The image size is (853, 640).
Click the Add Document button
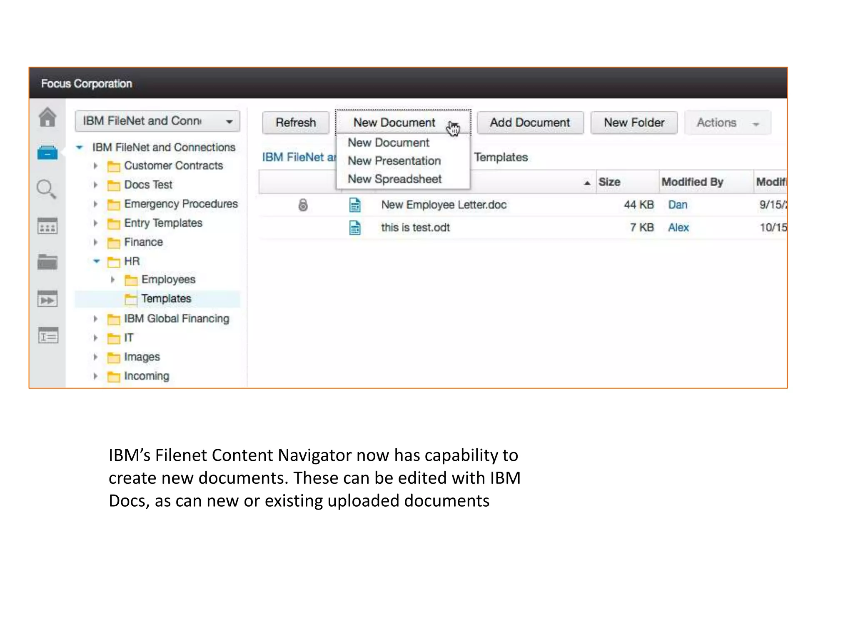tap(530, 122)
